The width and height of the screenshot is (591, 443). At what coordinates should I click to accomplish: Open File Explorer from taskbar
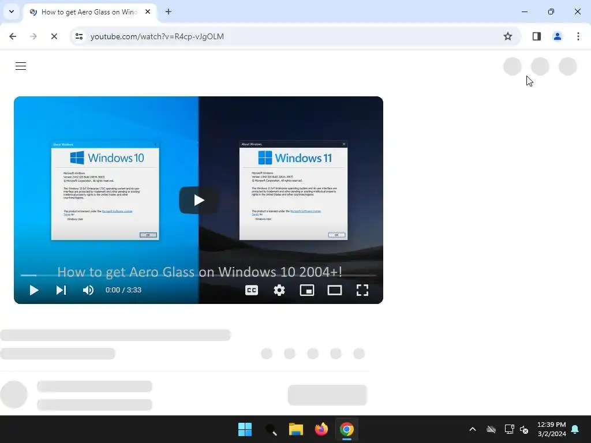[x=296, y=429]
